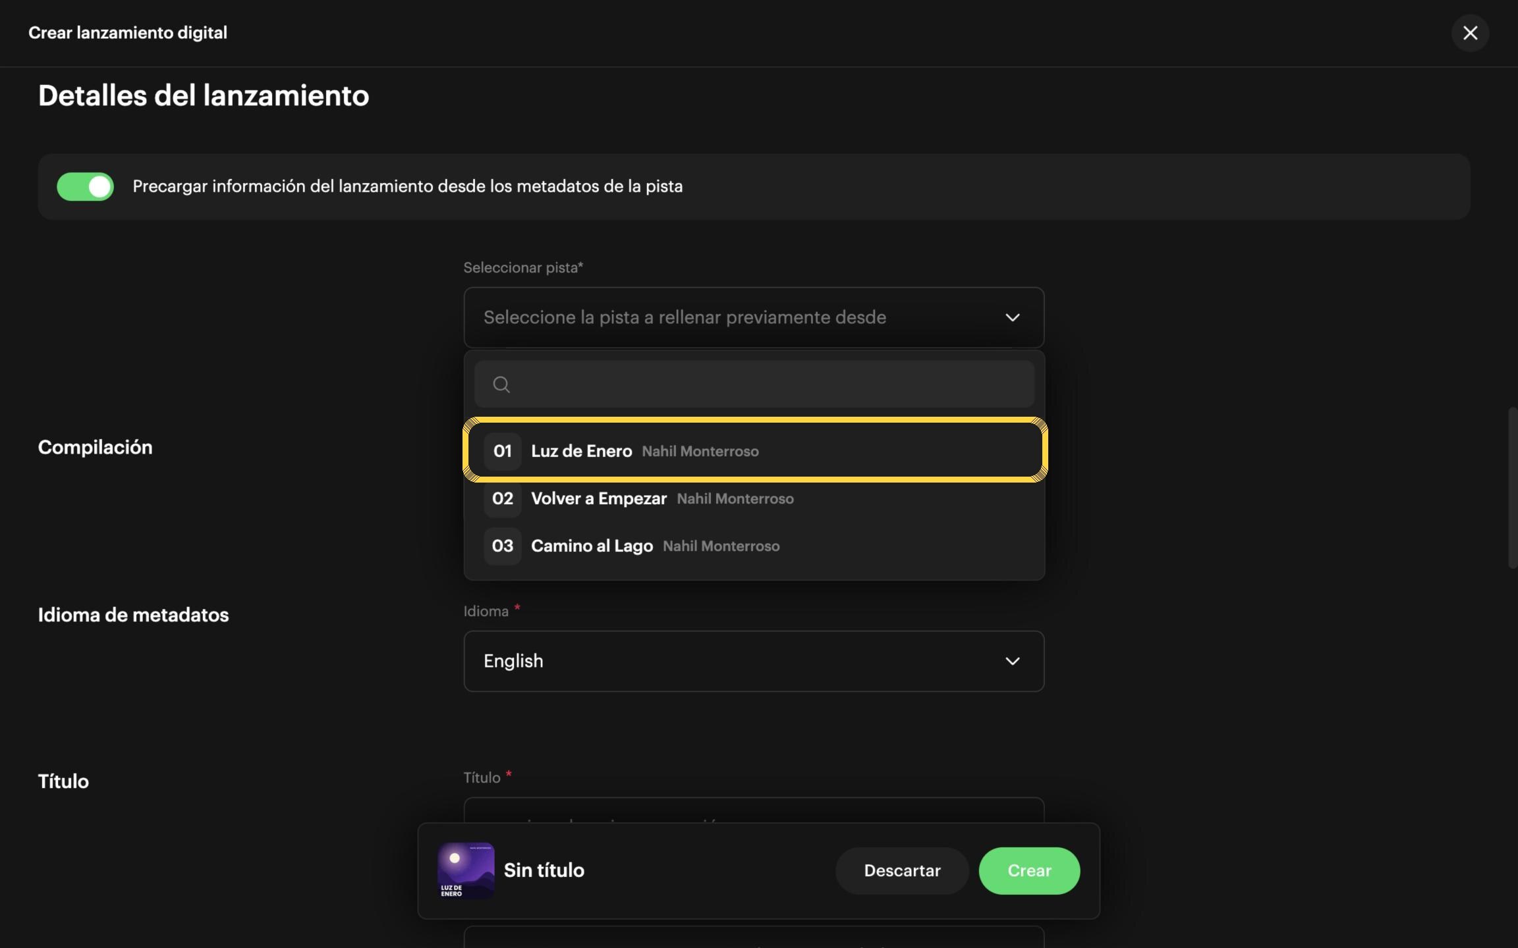Select track Luz de Enero
The width and height of the screenshot is (1518, 948).
point(755,451)
